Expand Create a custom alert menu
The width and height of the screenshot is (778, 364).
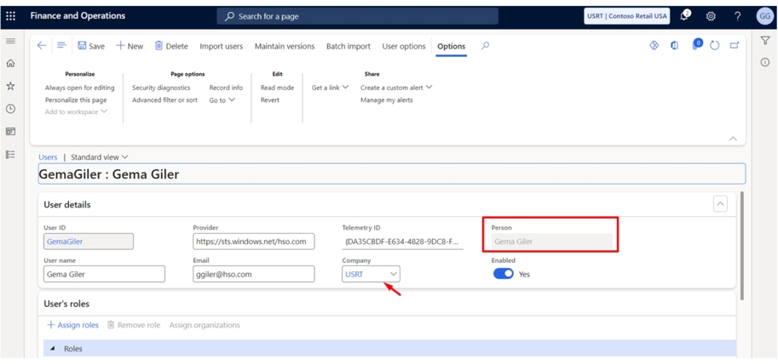(x=396, y=88)
